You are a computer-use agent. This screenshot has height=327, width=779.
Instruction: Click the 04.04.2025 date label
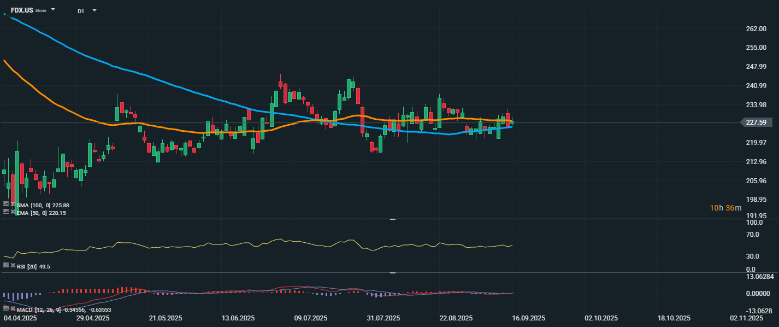[20, 318]
